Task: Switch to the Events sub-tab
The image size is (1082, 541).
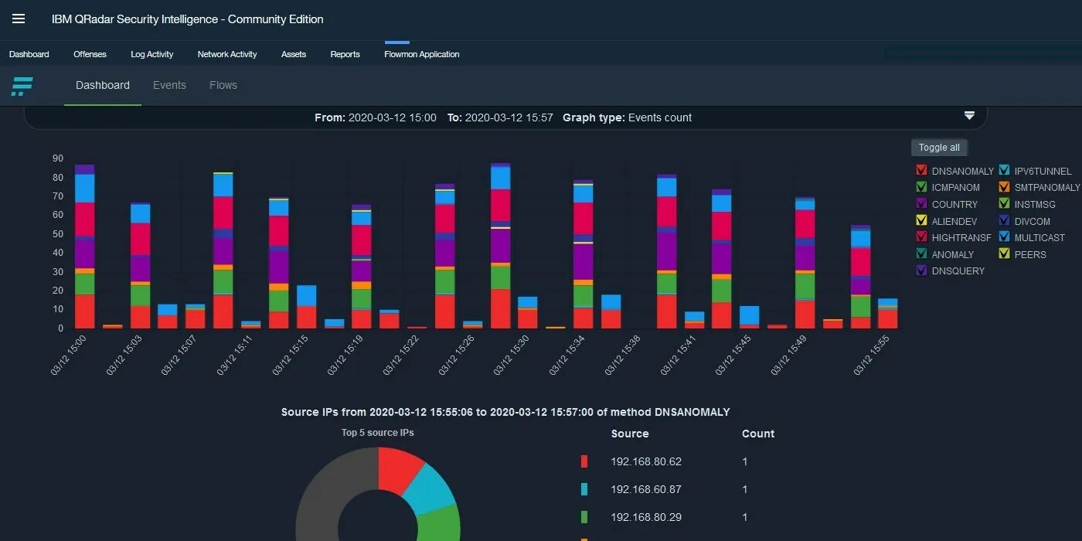Action: click(x=169, y=86)
